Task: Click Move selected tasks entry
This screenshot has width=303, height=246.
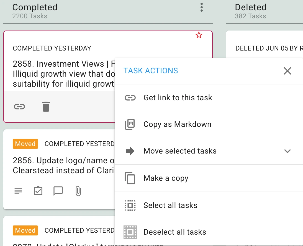Action: click(x=209, y=151)
